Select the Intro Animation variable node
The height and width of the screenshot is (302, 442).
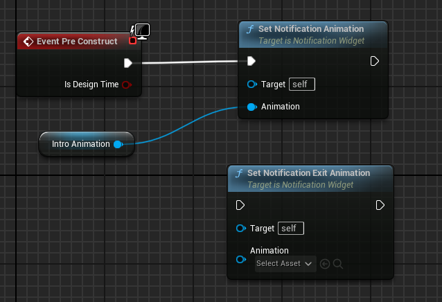tap(87, 144)
